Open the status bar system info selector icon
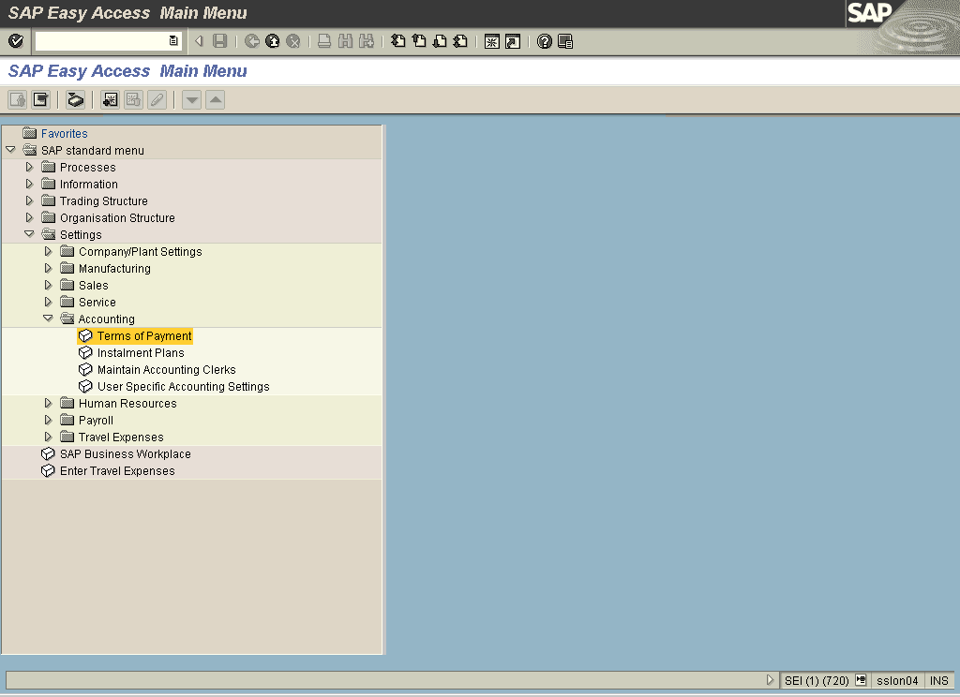The image size is (960, 697). (x=861, y=680)
